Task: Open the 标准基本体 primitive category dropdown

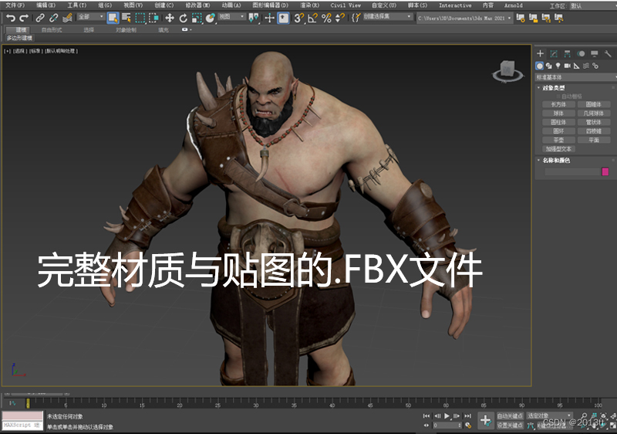Action: 575,77
